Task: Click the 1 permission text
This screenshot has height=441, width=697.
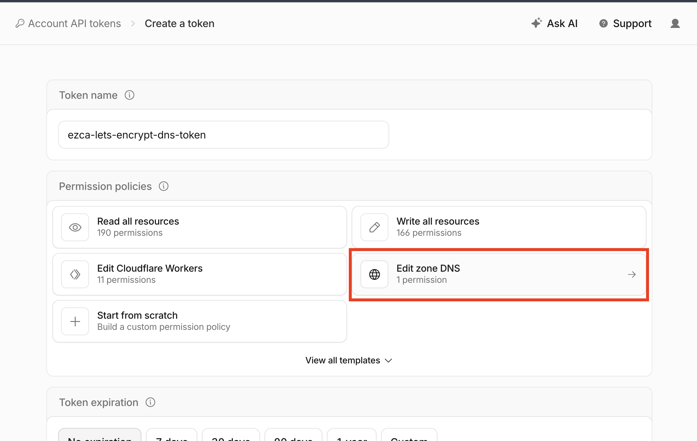Action: (x=421, y=280)
